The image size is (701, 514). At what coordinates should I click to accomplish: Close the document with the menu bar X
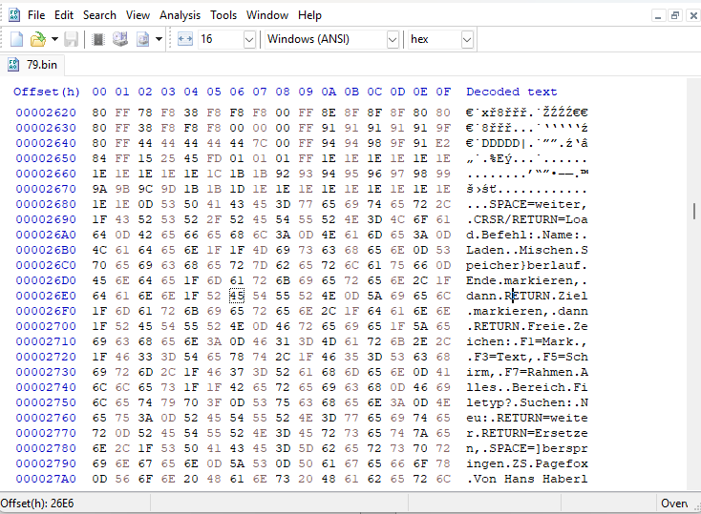pyautogui.click(x=693, y=16)
